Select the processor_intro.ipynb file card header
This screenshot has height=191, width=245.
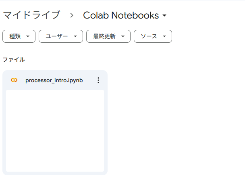[55, 80]
